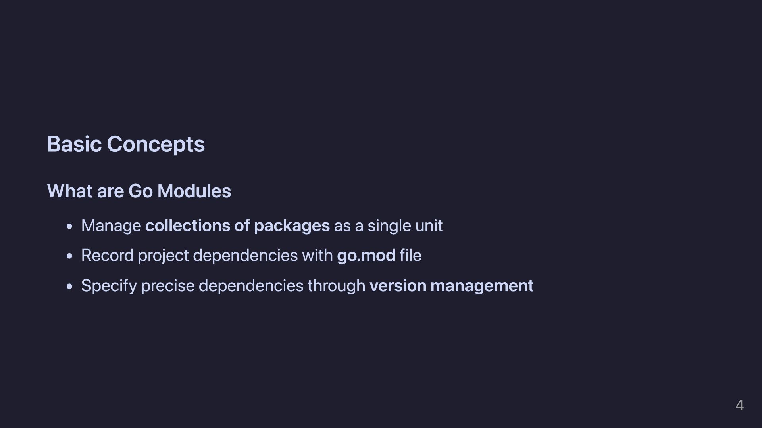Click the word "Concepts" in the heading

156,144
